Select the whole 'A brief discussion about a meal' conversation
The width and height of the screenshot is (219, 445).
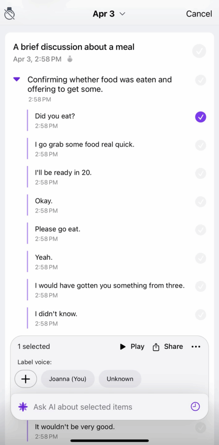pos(199,51)
